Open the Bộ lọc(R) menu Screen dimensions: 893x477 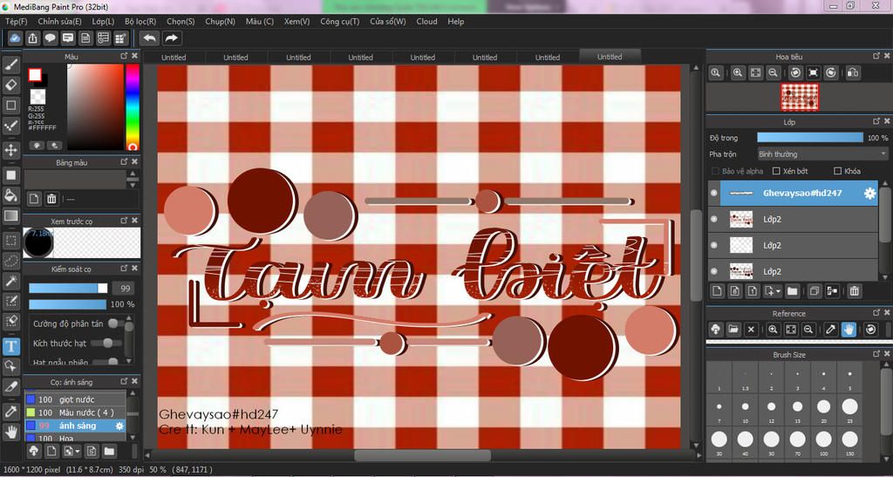tap(140, 21)
